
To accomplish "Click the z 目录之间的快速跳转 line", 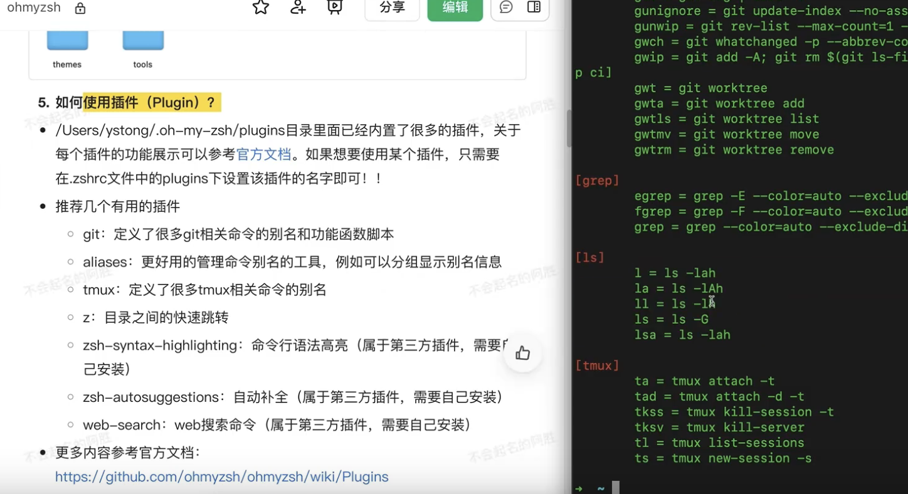I will pyautogui.click(x=156, y=317).
